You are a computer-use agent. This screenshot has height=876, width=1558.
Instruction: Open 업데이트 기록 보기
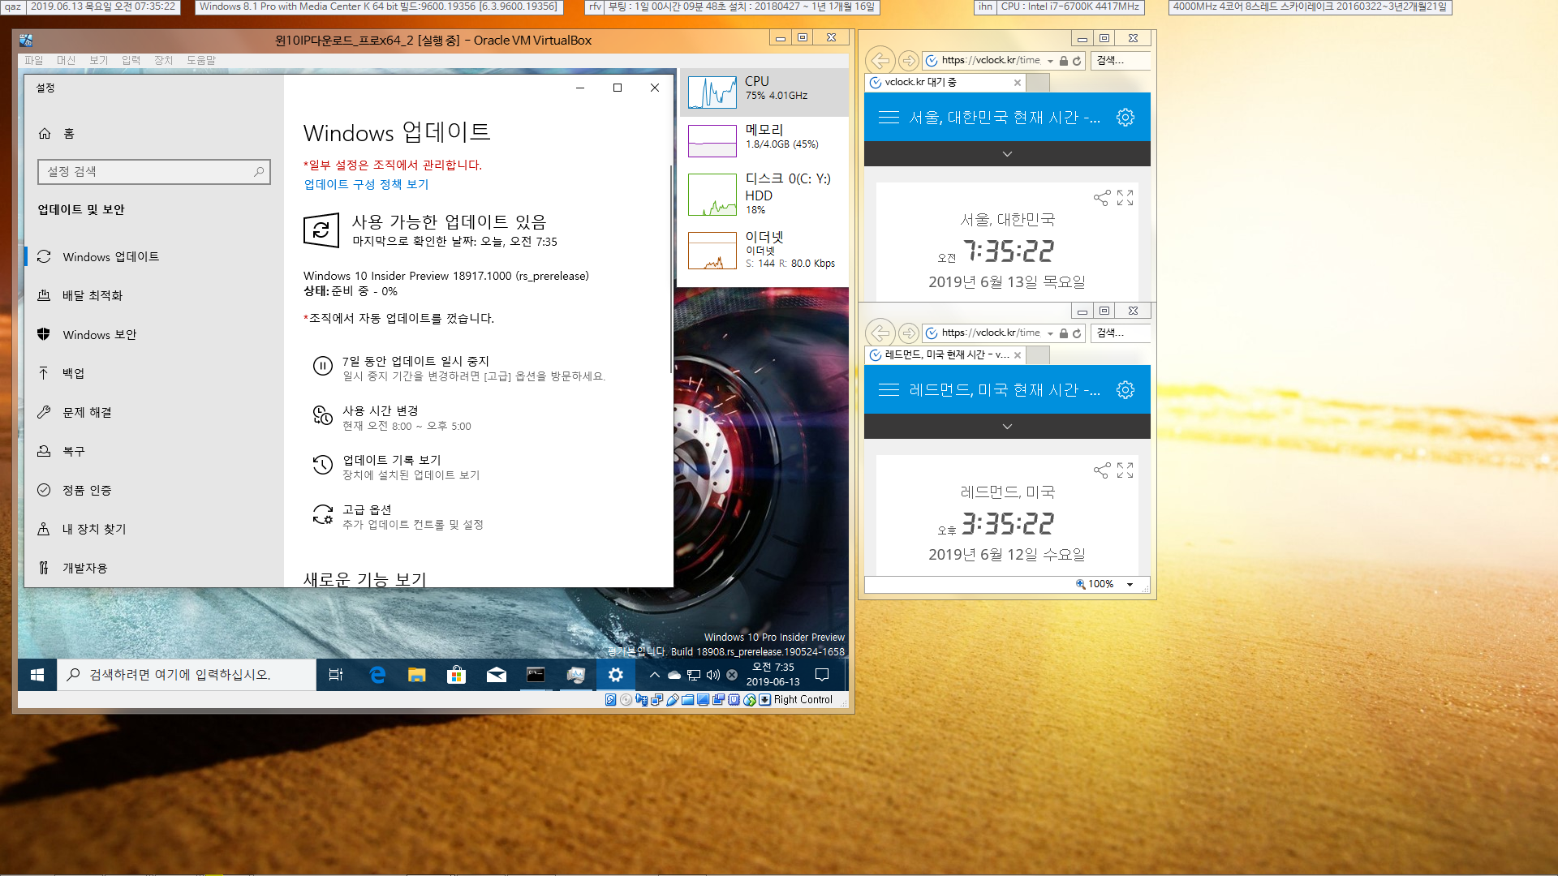coord(396,466)
